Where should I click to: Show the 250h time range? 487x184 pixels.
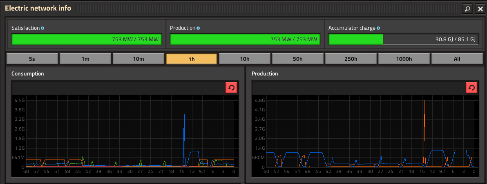tap(351, 59)
